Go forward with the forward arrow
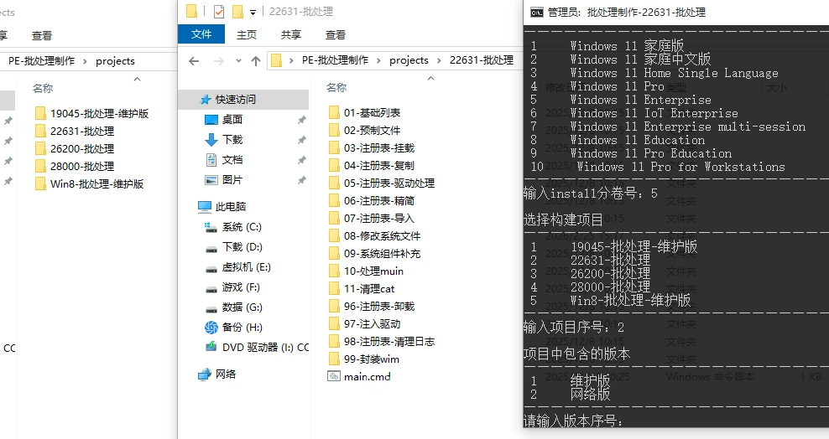 click(218, 61)
